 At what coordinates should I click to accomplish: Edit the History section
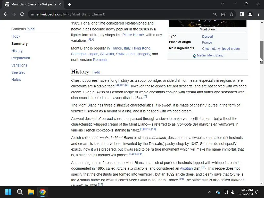(x=97, y=72)
